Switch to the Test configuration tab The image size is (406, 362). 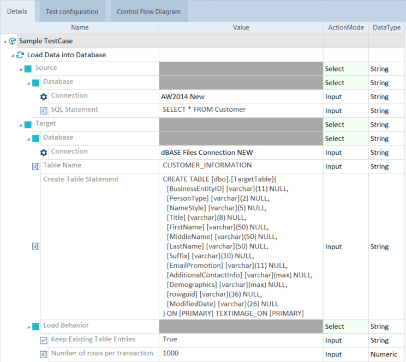(71, 11)
